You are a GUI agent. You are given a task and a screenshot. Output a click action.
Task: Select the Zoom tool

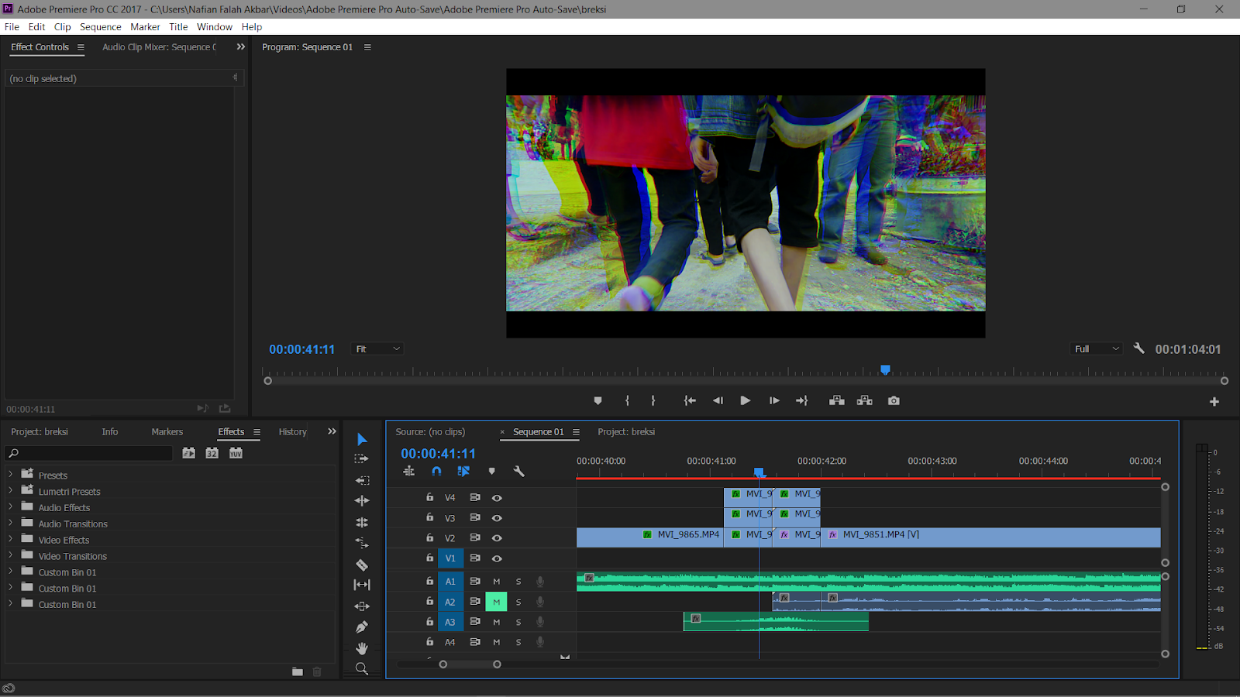click(361, 669)
